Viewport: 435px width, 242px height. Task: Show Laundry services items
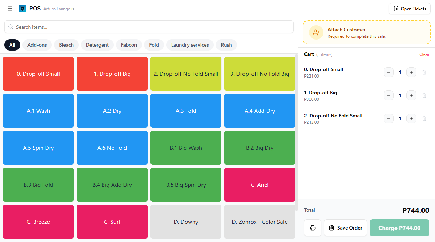pyautogui.click(x=190, y=45)
